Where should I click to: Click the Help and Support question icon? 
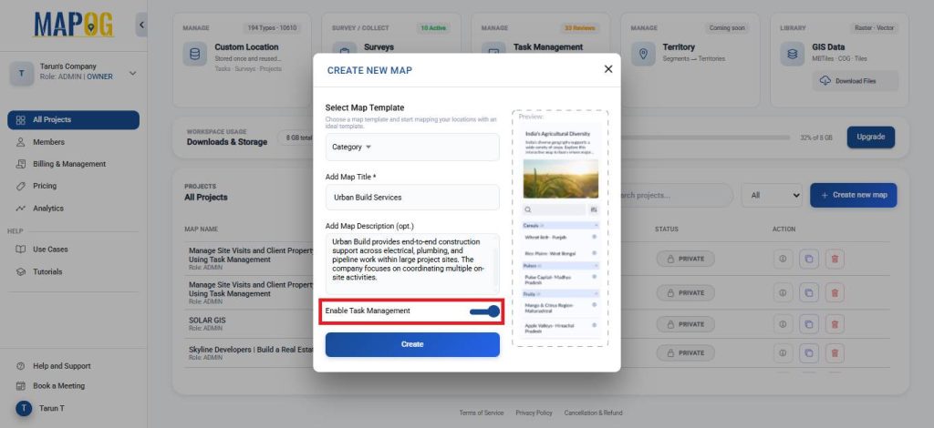click(x=21, y=366)
